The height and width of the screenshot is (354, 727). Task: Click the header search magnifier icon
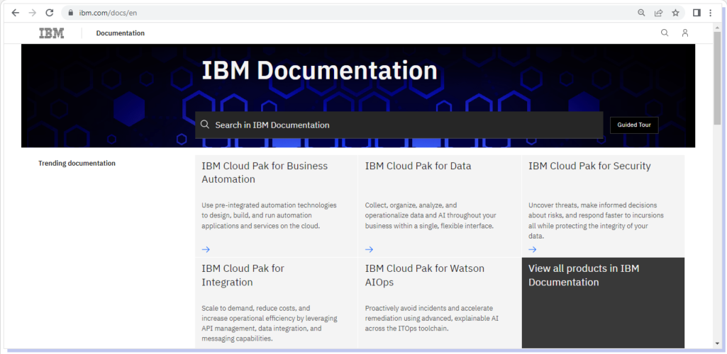click(x=665, y=33)
